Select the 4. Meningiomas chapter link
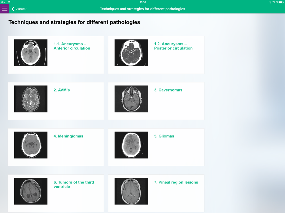The height and width of the screenshot is (213, 285). (x=68, y=136)
